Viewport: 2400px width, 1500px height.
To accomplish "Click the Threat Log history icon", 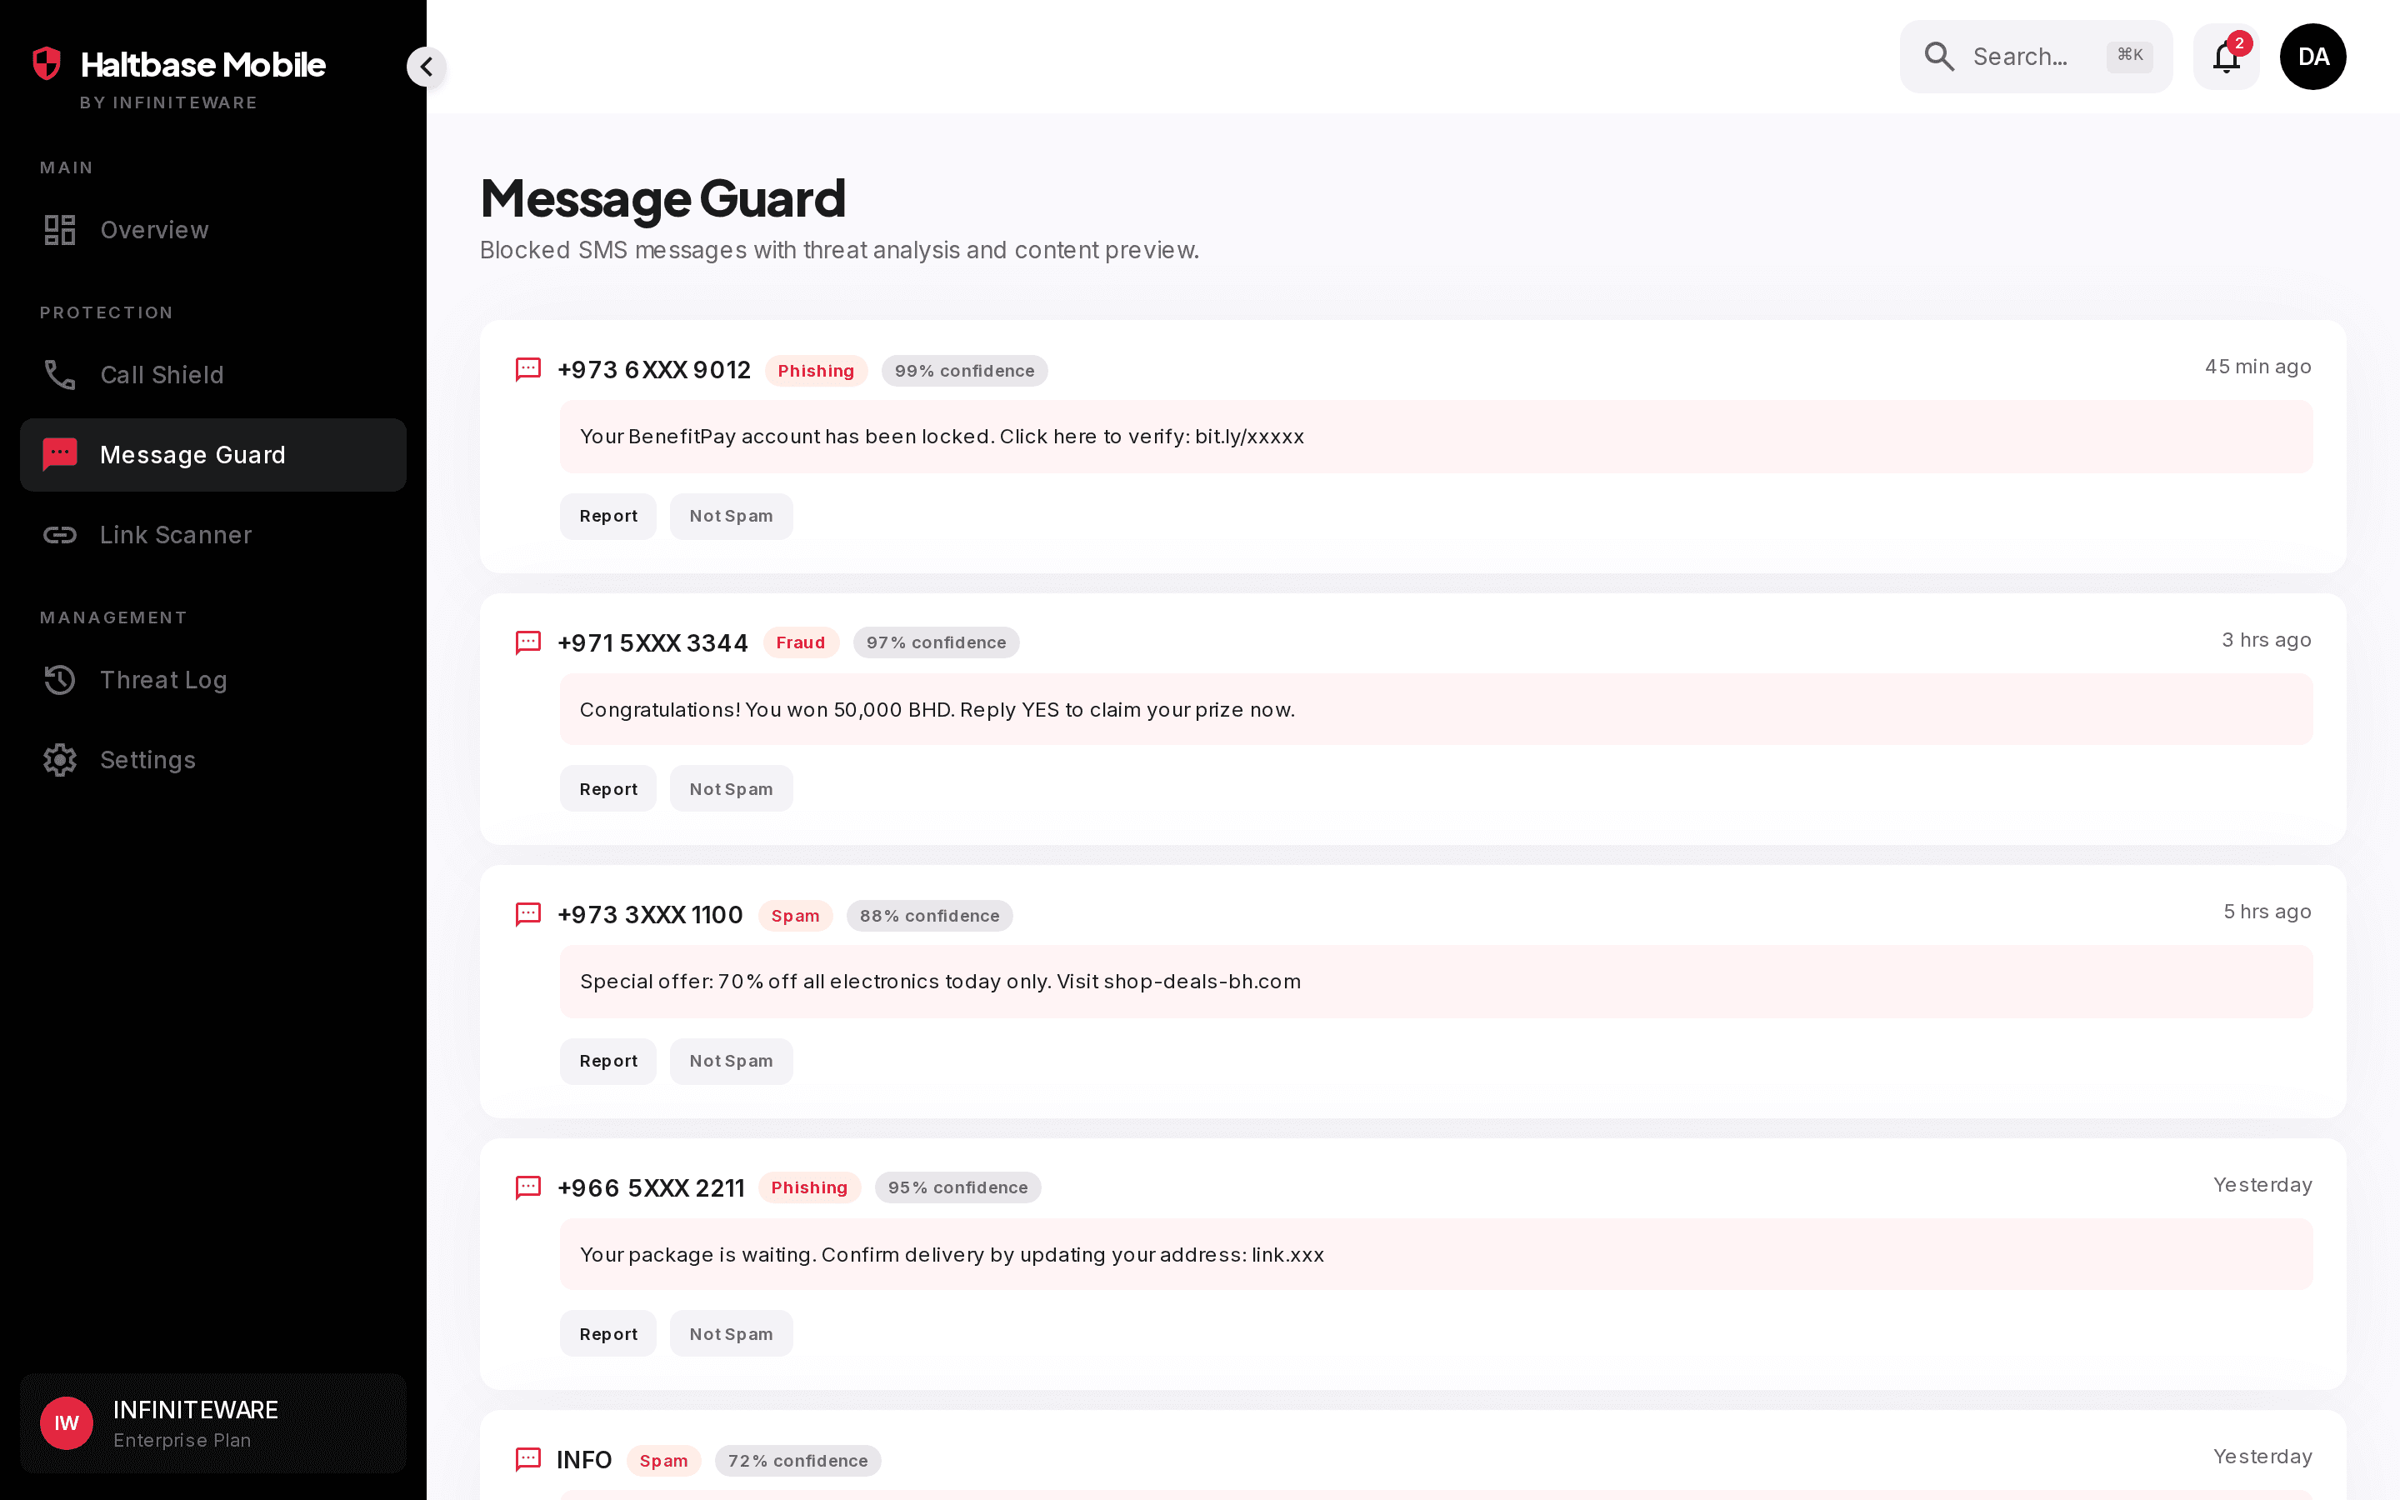I will [59, 679].
